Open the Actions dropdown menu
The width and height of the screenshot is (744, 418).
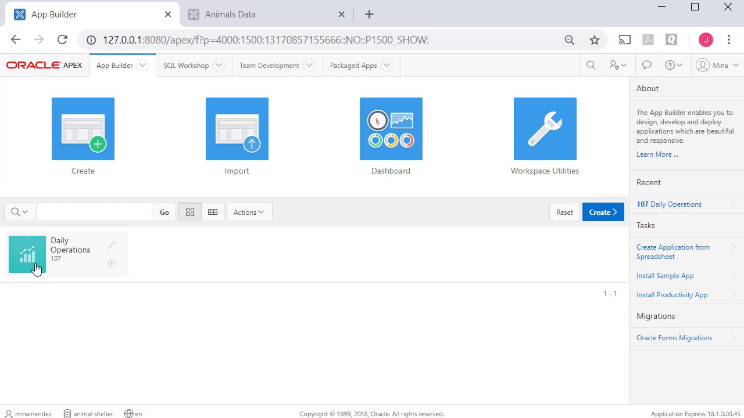[x=249, y=212]
